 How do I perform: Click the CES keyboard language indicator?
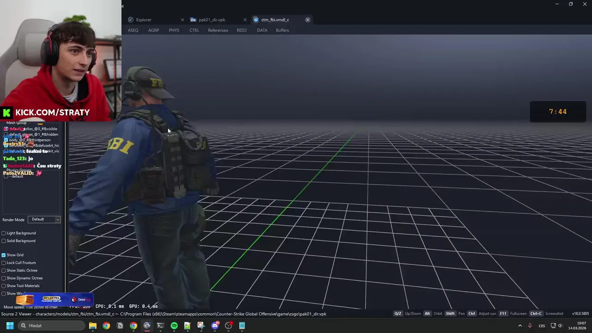tap(542, 326)
